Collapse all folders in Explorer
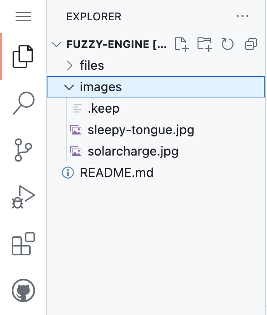 (x=251, y=44)
